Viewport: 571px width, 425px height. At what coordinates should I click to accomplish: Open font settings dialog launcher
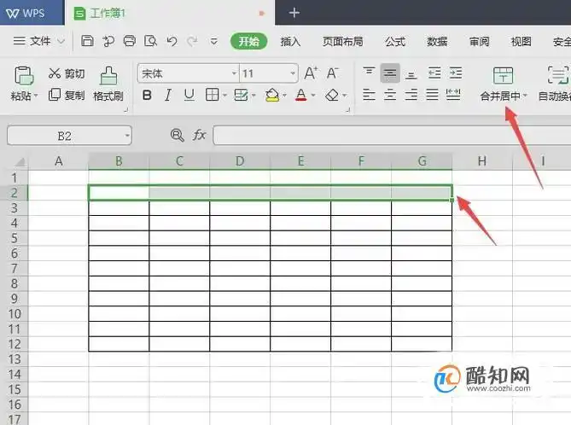pos(347,109)
